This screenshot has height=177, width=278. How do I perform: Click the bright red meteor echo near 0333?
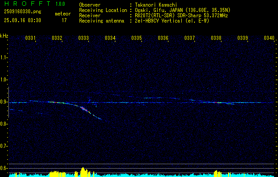(84, 109)
